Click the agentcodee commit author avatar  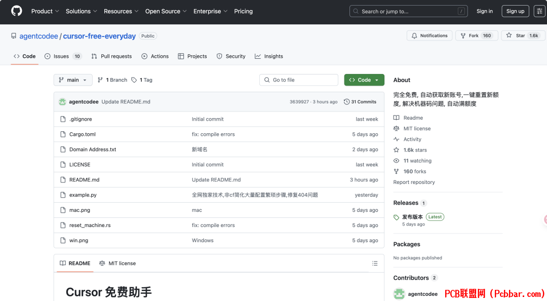coord(62,102)
